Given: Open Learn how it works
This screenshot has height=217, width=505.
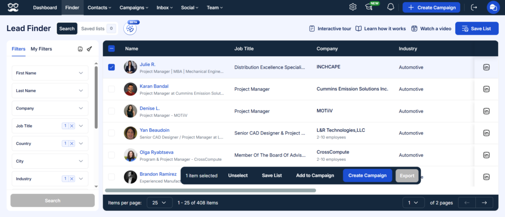Looking at the screenshot, I should tap(381, 29).
